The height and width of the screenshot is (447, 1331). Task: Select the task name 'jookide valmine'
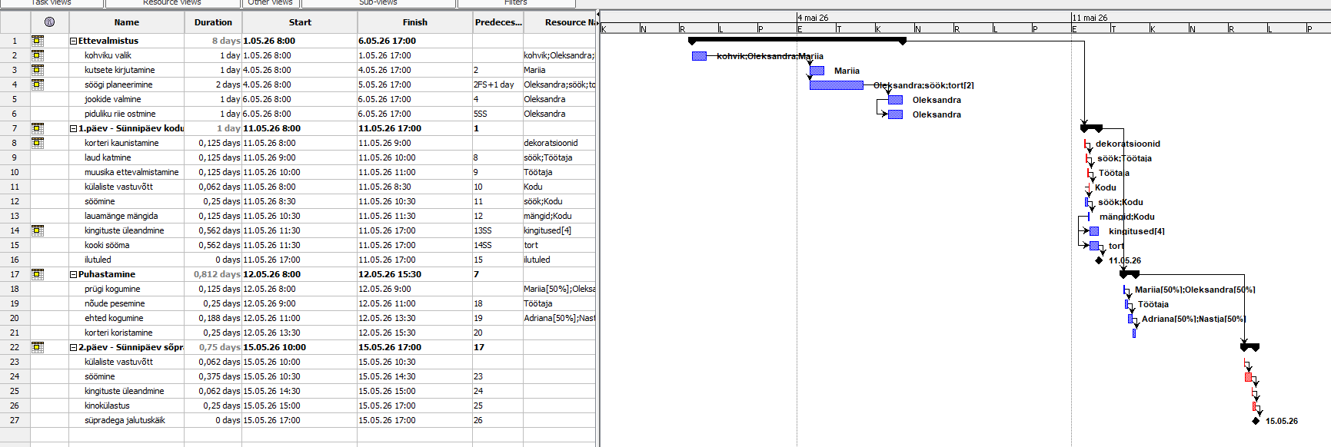pyautogui.click(x=113, y=99)
